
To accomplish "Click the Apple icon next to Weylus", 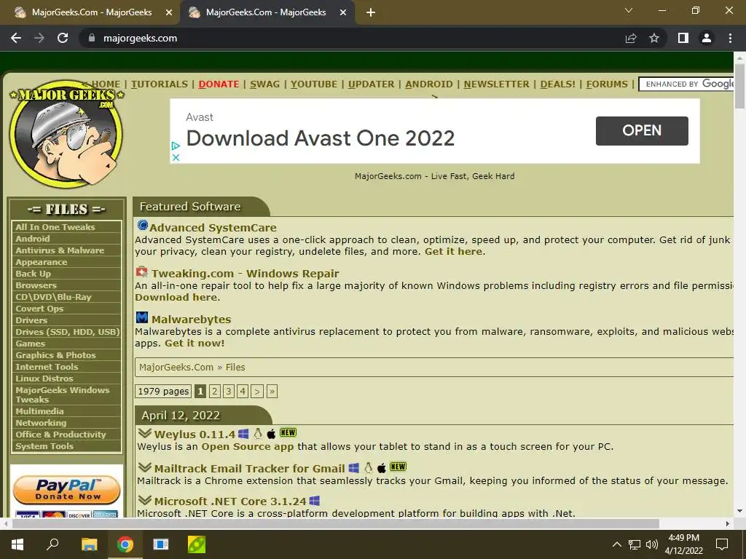I will 271,434.
